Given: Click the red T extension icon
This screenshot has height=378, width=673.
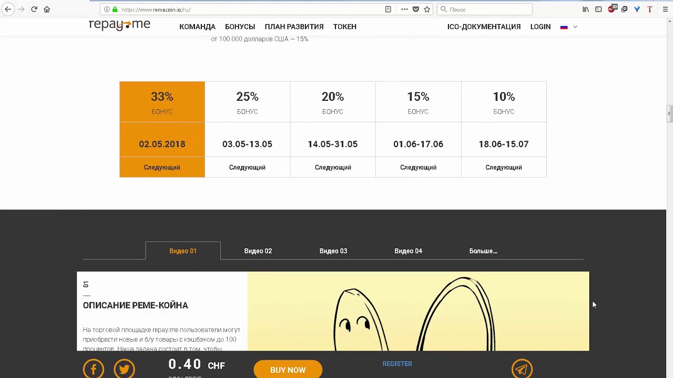Looking at the screenshot, I should [650, 9].
